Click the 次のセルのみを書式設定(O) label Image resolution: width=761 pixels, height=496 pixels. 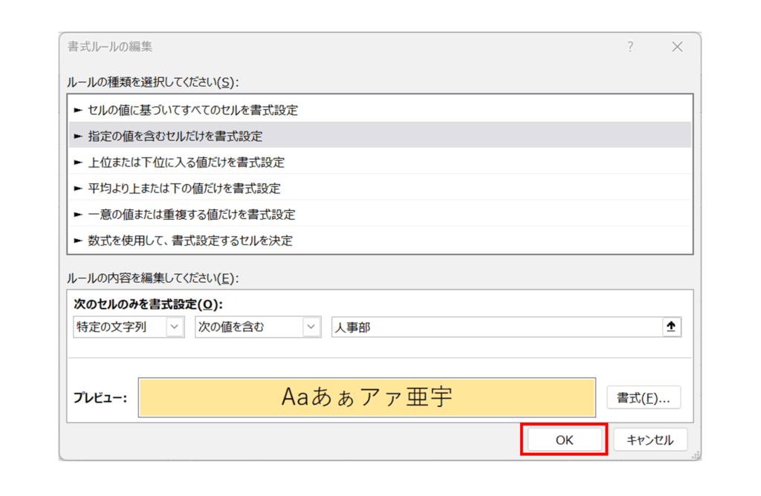pos(148,304)
